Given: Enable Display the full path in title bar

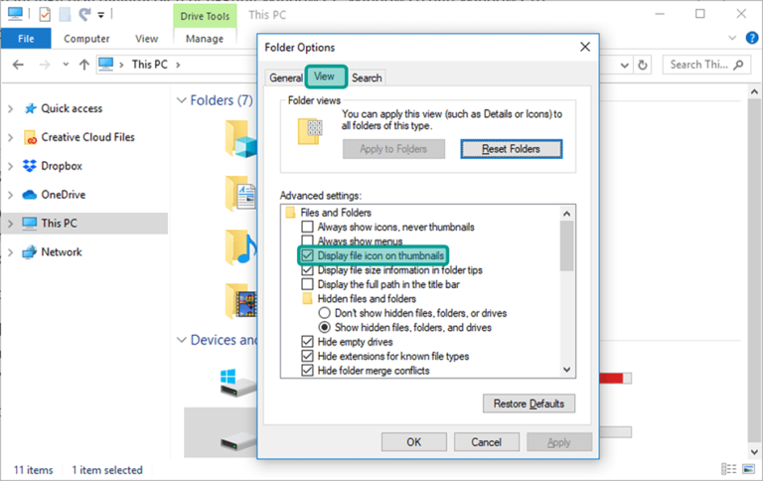Looking at the screenshot, I should pyautogui.click(x=307, y=284).
